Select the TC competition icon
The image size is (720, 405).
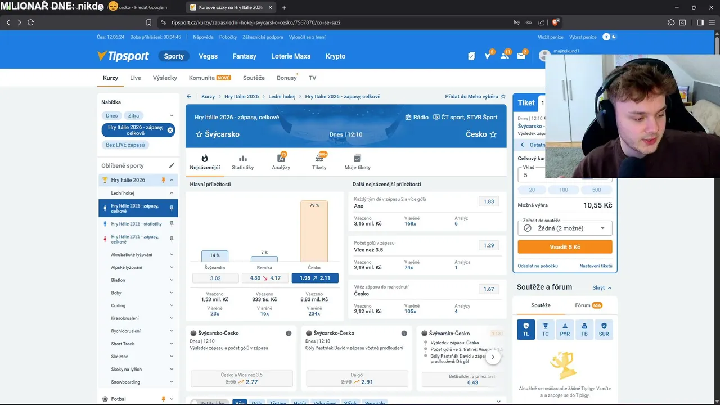[x=546, y=329]
